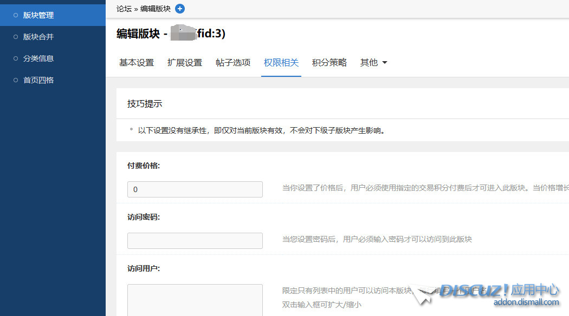
Task: Switch to the 基本设置 tab
Action: click(137, 63)
